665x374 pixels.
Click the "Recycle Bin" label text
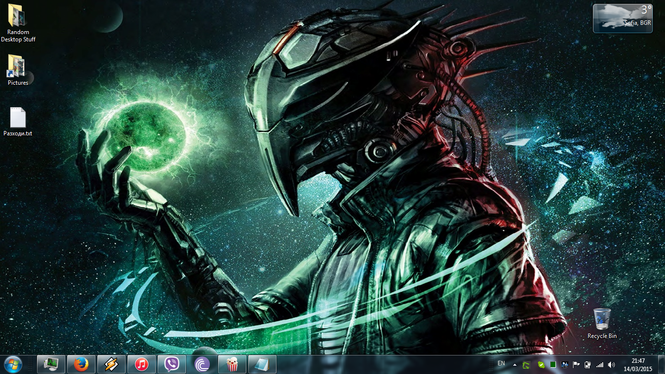[x=602, y=336]
